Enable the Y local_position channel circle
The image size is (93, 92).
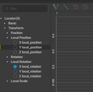[15, 47]
